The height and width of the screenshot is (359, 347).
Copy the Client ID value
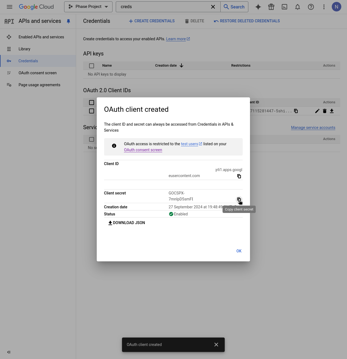click(239, 176)
